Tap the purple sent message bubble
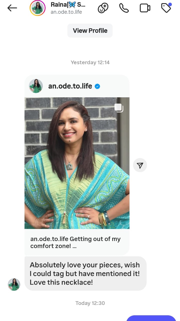The width and height of the screenshot is (180, 321). click(x=151, y=318)
